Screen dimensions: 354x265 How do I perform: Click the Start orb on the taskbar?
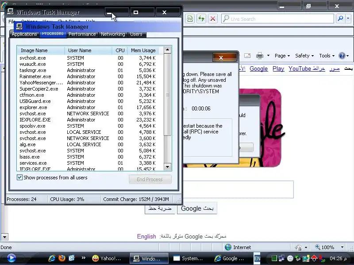[x=11, y=258]
